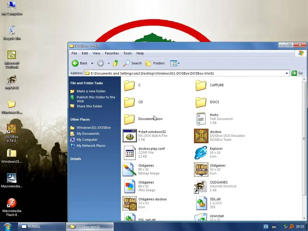
Task: Select the #info text document
Action: pos(214,119)
